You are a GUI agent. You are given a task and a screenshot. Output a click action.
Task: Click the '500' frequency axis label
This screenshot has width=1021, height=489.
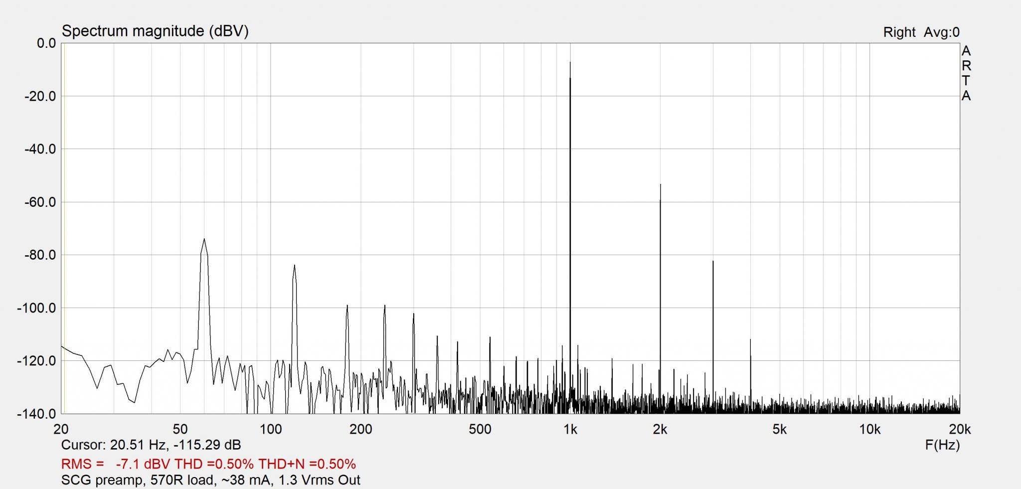480,429
